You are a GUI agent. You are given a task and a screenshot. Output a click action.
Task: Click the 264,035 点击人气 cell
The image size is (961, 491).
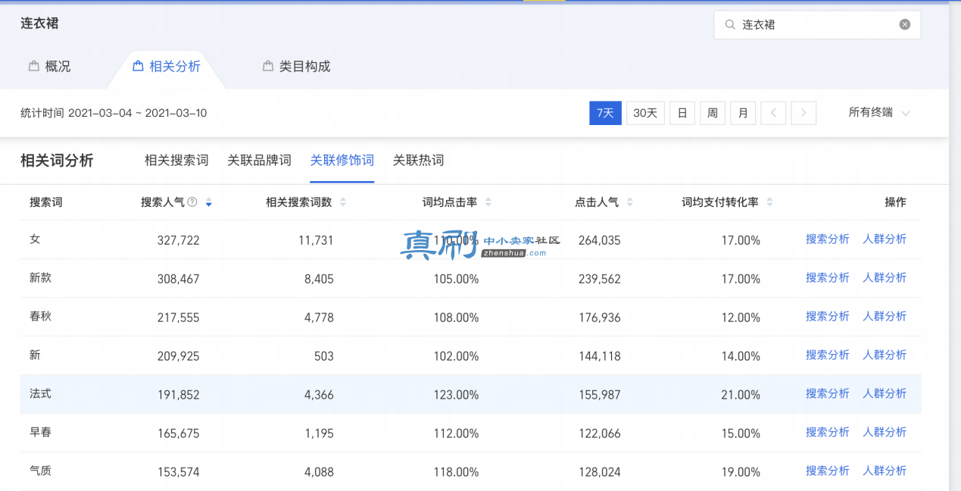599,241
